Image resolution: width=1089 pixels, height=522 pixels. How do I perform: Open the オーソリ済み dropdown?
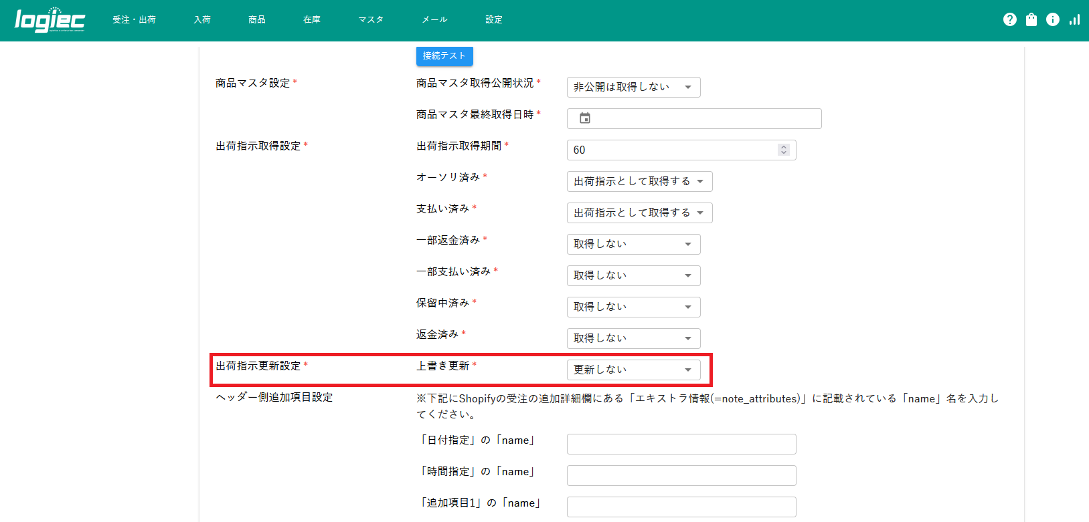tap(639, 181)
